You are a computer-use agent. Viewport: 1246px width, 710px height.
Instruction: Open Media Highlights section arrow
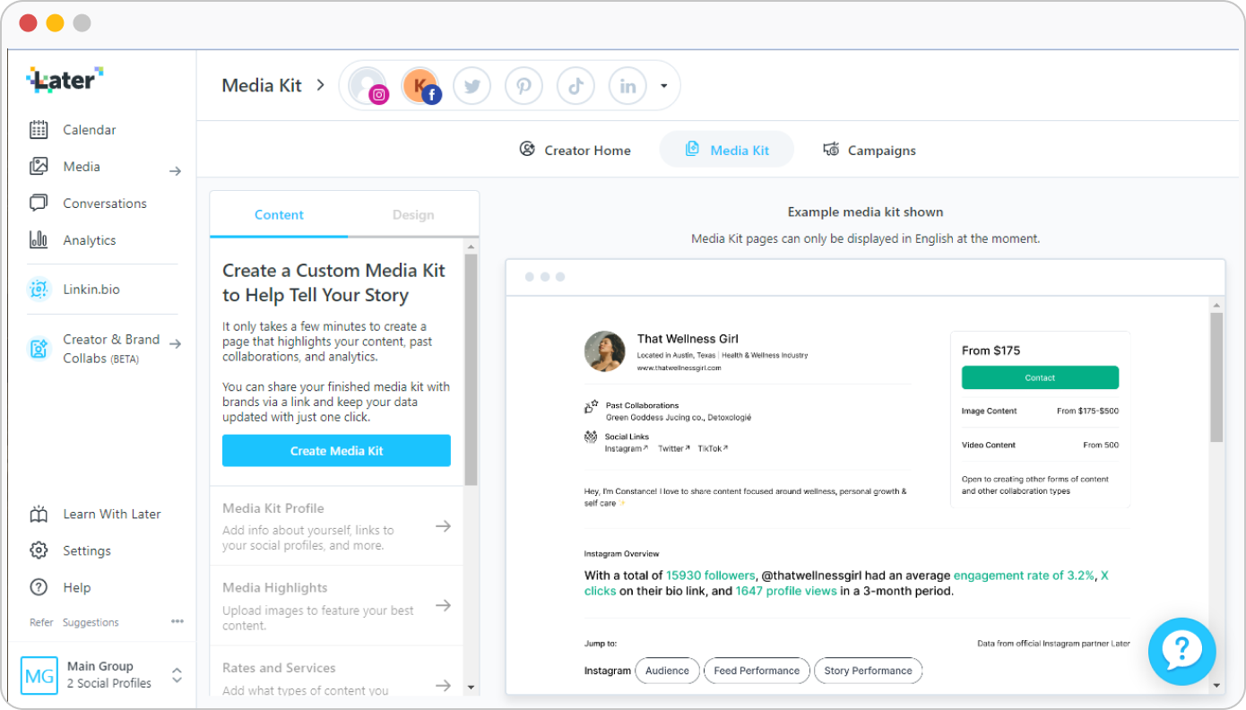[443, 606]
